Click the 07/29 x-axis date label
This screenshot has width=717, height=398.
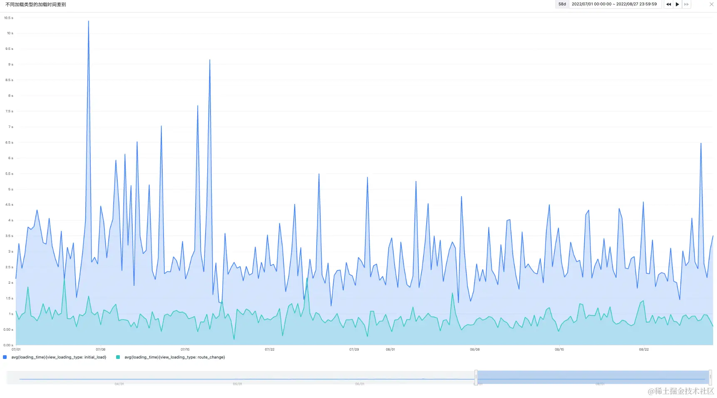pyautogui.click(x=354, y=349)
